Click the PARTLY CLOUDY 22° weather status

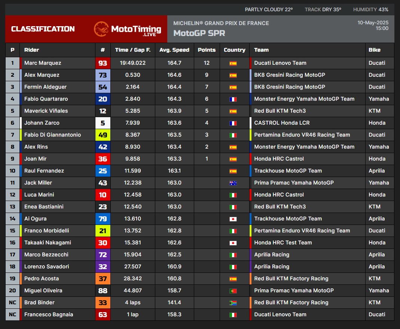[269, 9]
